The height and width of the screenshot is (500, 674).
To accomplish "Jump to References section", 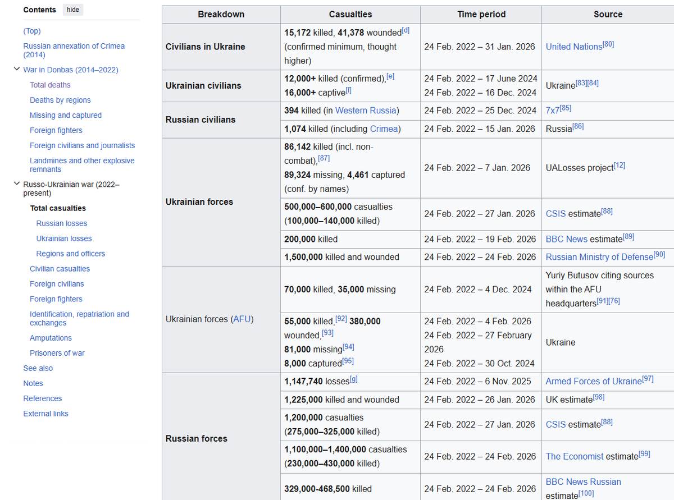I will coord(43,398).
